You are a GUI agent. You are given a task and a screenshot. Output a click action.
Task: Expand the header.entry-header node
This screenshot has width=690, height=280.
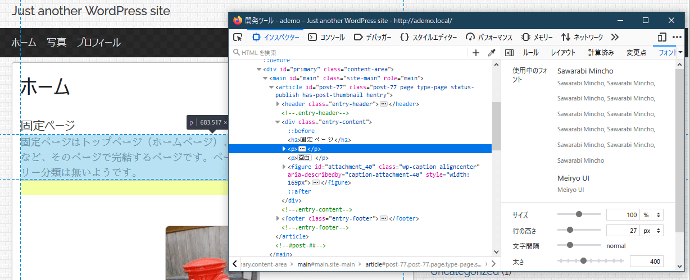278,104
